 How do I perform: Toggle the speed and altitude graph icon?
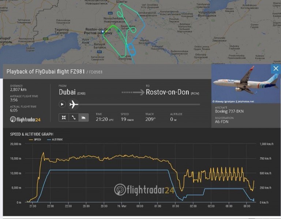83,117
